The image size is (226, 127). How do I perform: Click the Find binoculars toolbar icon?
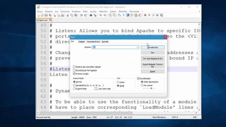pos(91,15)
